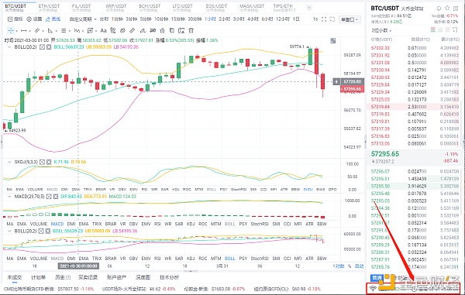The image size is (465, 295).
Task: Select the 1日 timeframe
Action: tap(296, 19)
